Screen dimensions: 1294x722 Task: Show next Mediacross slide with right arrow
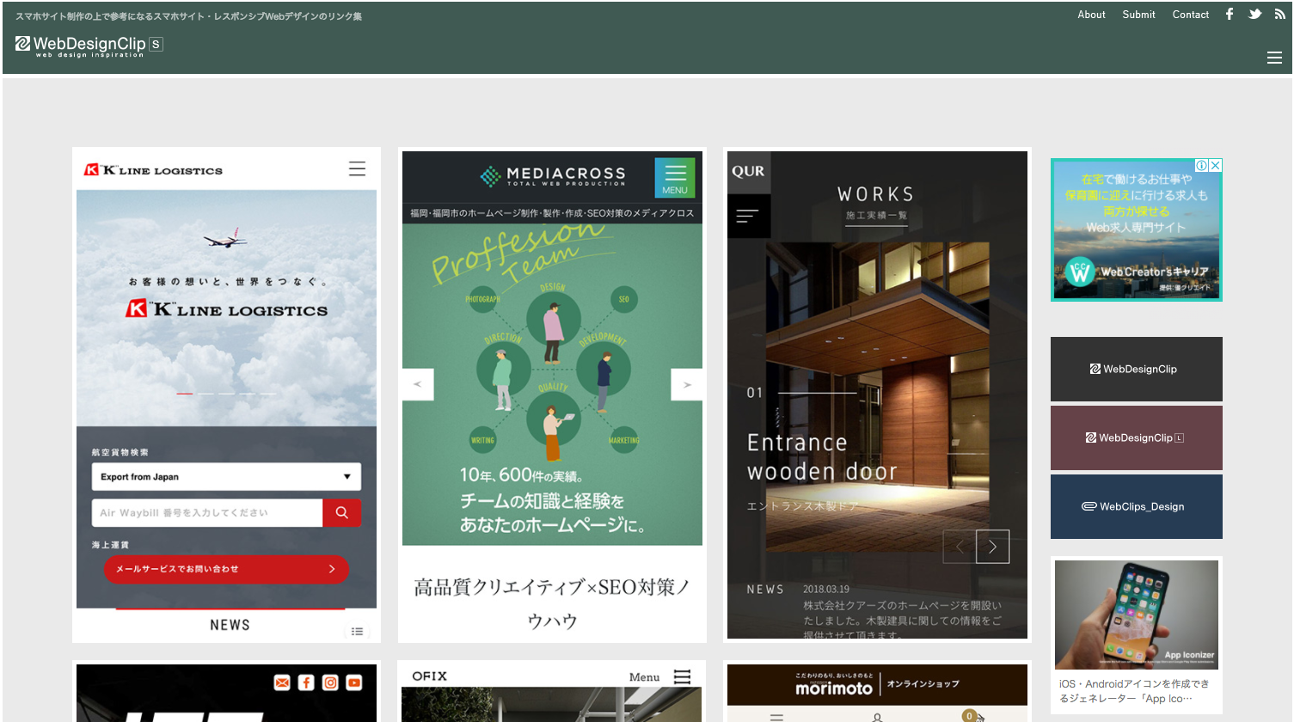[x=687, y=384]
